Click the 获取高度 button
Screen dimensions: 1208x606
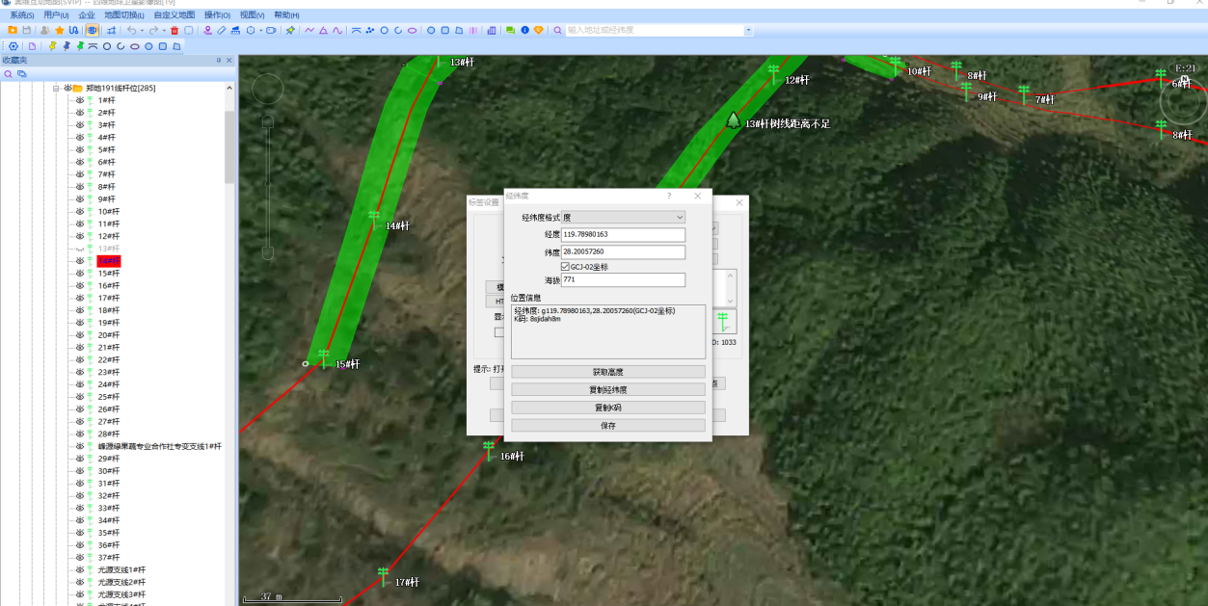point(607,372)
